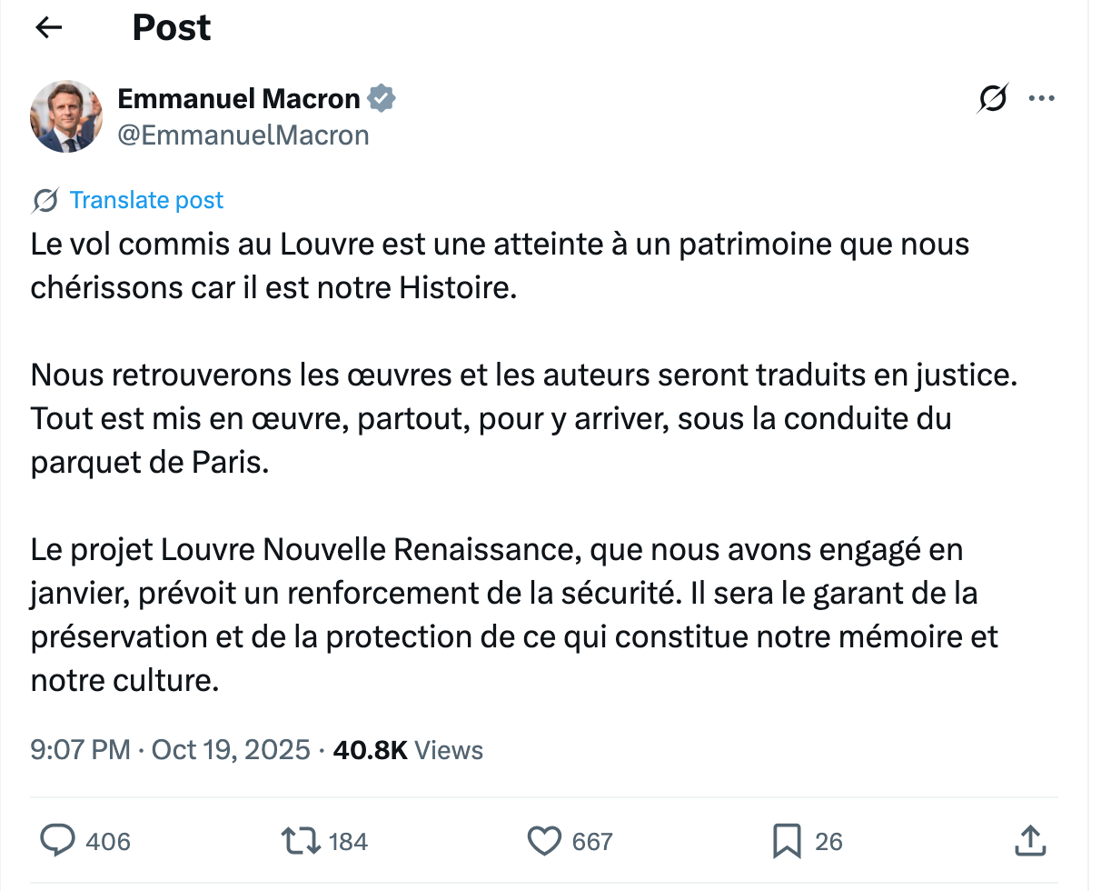The width and height of the screenshot is (1101, 891).
Task: Open the @EmmanuelMacron handle link
Action: tap(243, 135)
